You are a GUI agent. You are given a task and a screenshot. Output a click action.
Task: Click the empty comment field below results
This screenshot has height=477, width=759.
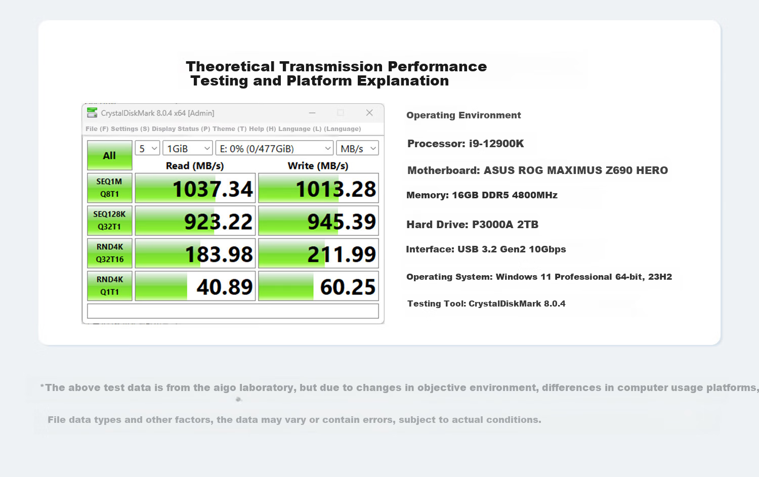click(x=233, y=311)
